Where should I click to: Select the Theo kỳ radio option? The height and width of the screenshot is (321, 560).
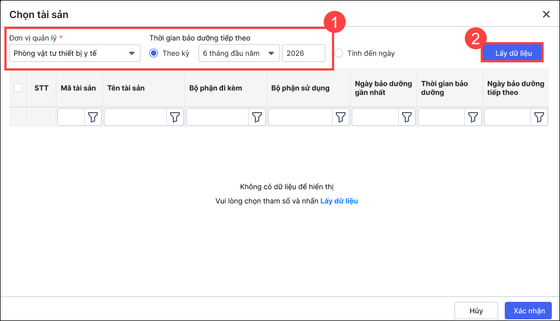[x=154, y=53]
